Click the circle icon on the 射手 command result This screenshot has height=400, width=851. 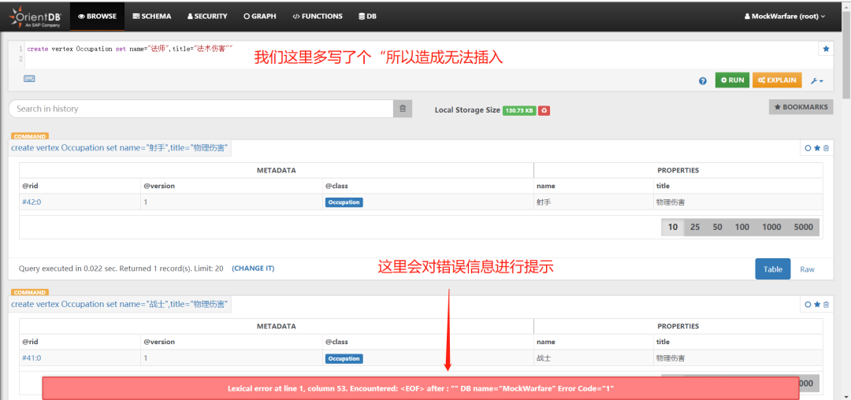tap(808, 148)
